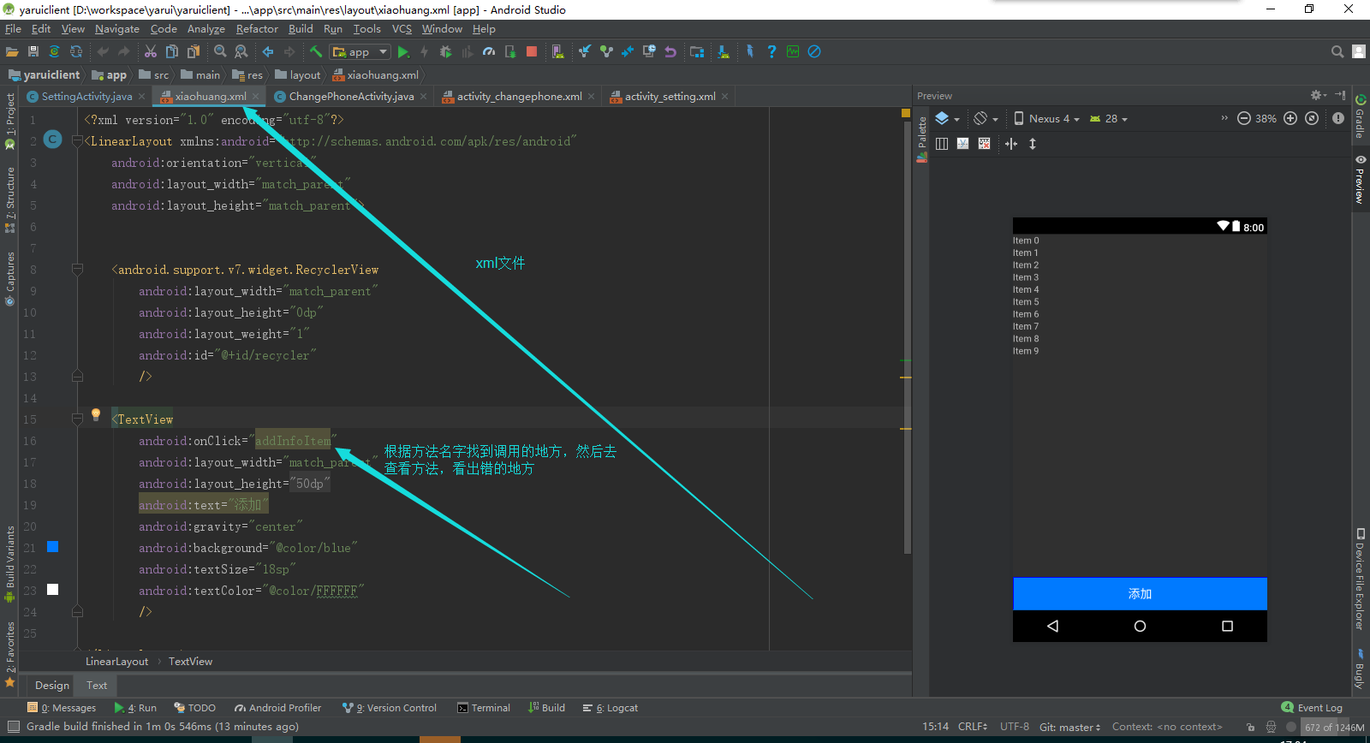Open file with the folder toolbar icon

coord(12,51)
